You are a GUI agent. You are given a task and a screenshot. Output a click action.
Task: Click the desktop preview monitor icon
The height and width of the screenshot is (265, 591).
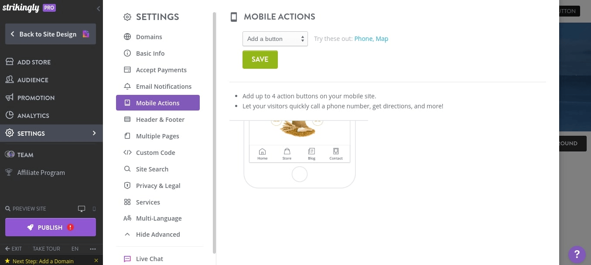coord(82,208)
